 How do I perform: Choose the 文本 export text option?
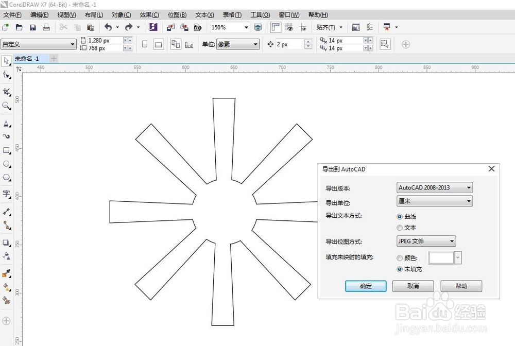[x=400, y=228]
